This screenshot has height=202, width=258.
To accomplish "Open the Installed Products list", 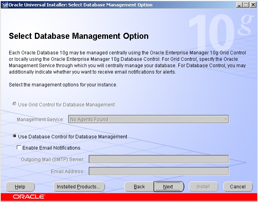I will coord(79,186).
